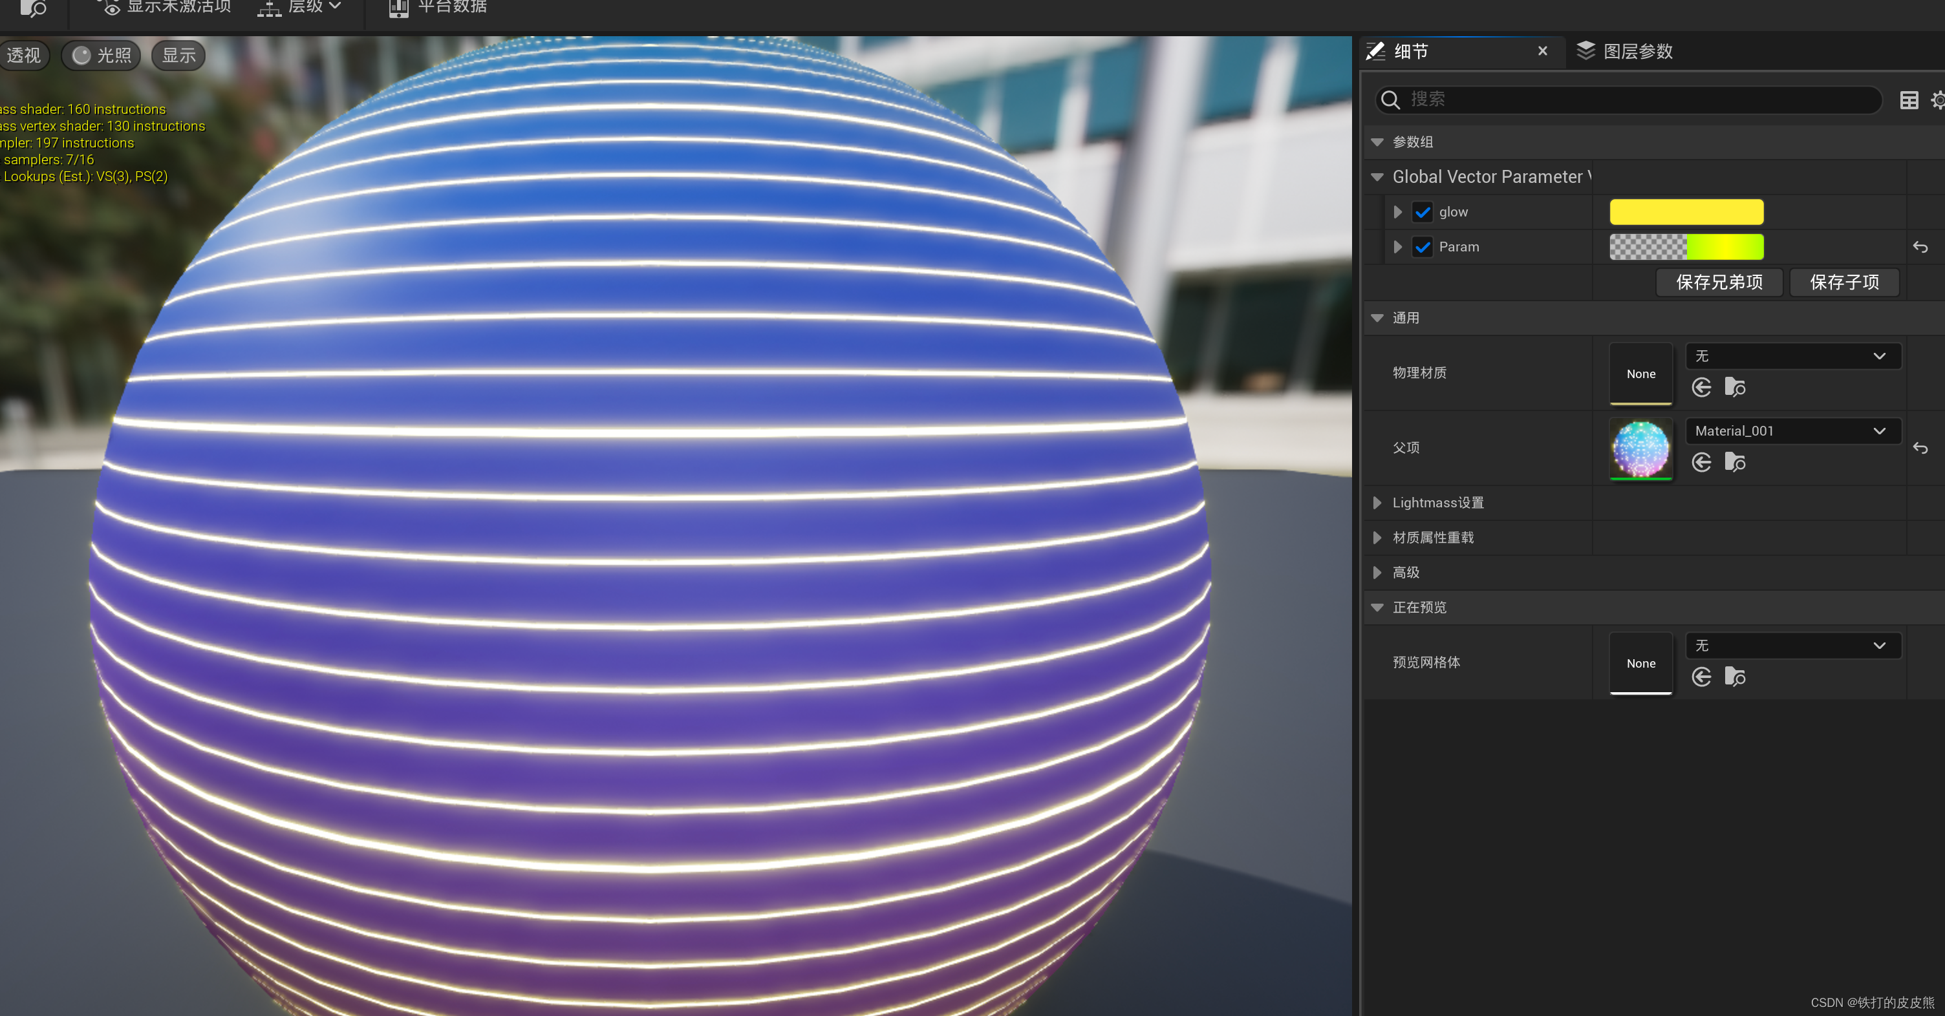Click the 保存子项 button

pos(1844,282)
